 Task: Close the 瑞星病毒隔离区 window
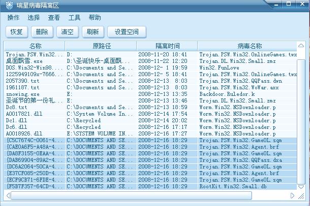coord(302,4)
